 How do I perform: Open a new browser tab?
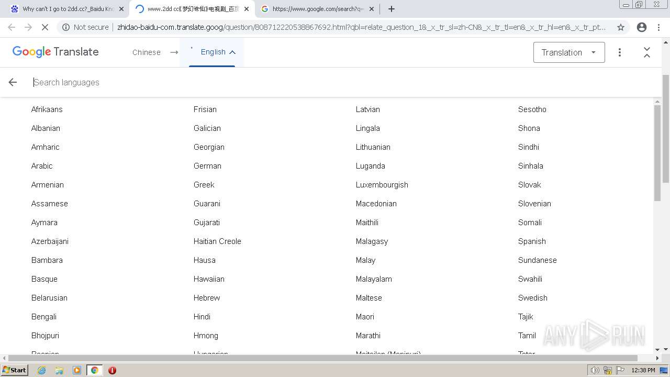[392, 9]
